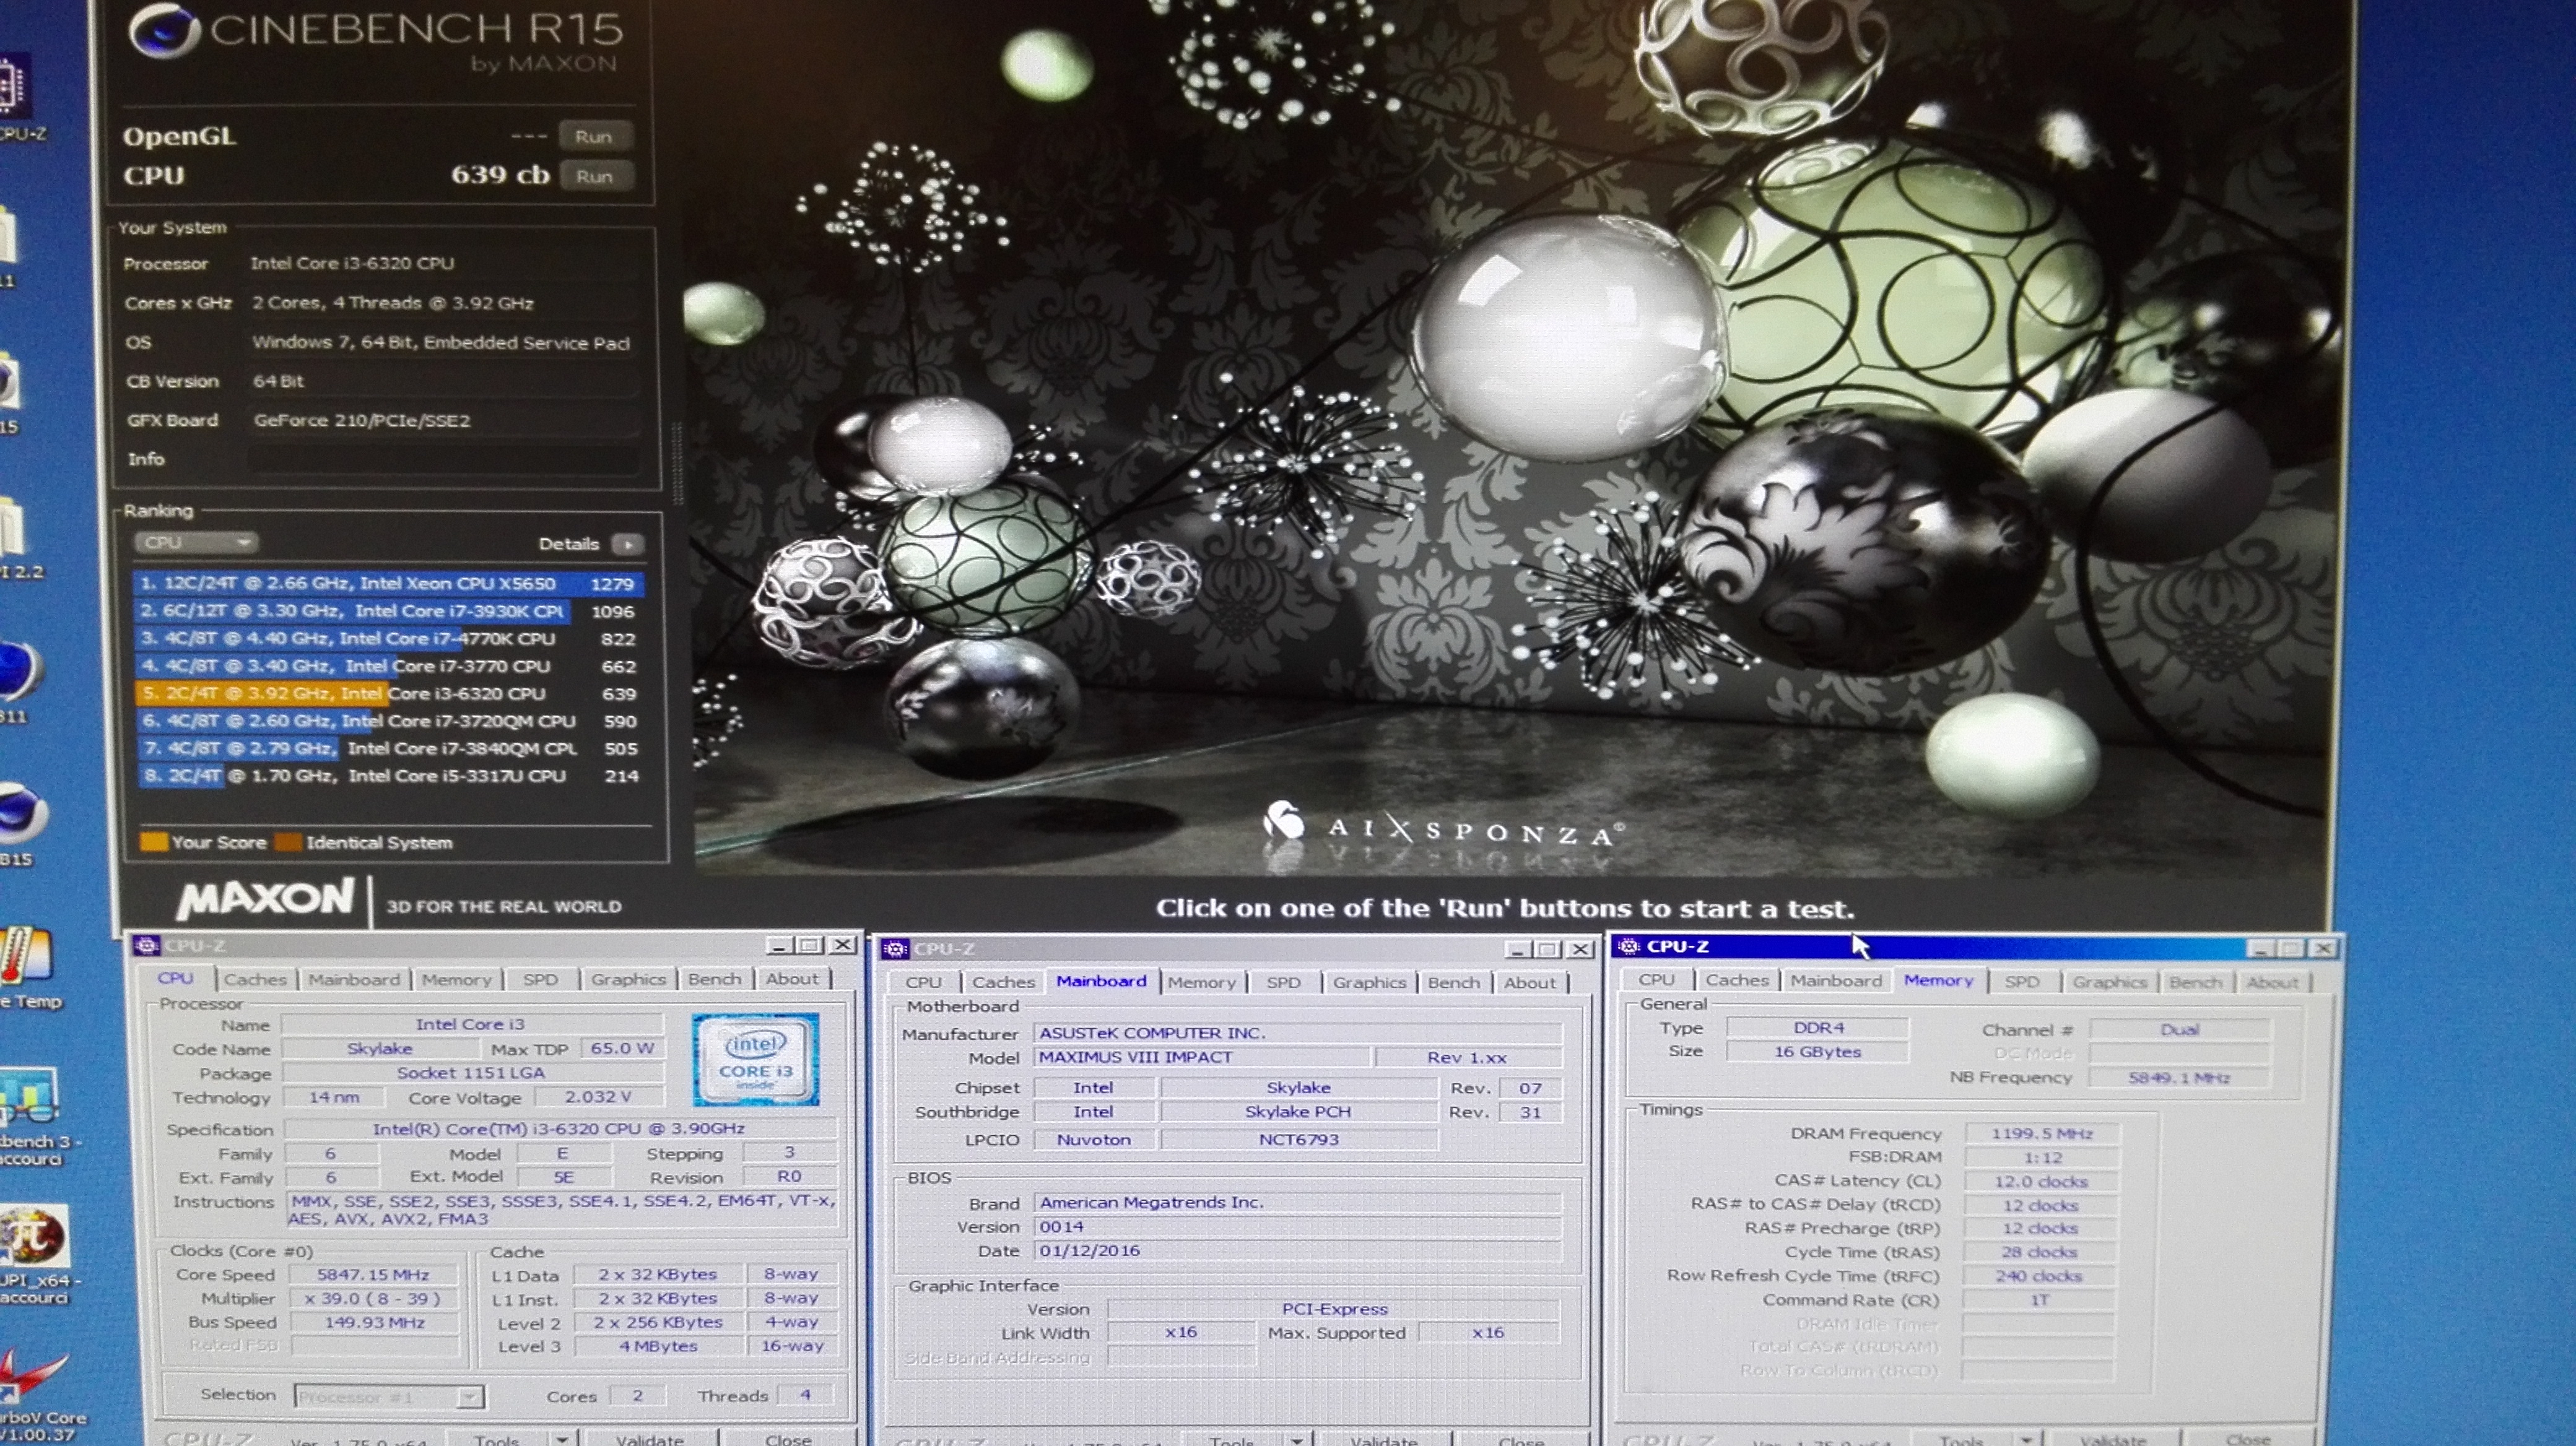Viewport: 2576px width, 1446px height.
Task: Click memory Size value 16 GBytes
Action: tap(1817, 1051)
